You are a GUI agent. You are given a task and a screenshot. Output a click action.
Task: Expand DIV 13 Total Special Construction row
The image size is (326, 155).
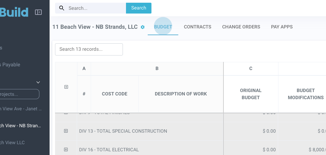coord(66,131)
